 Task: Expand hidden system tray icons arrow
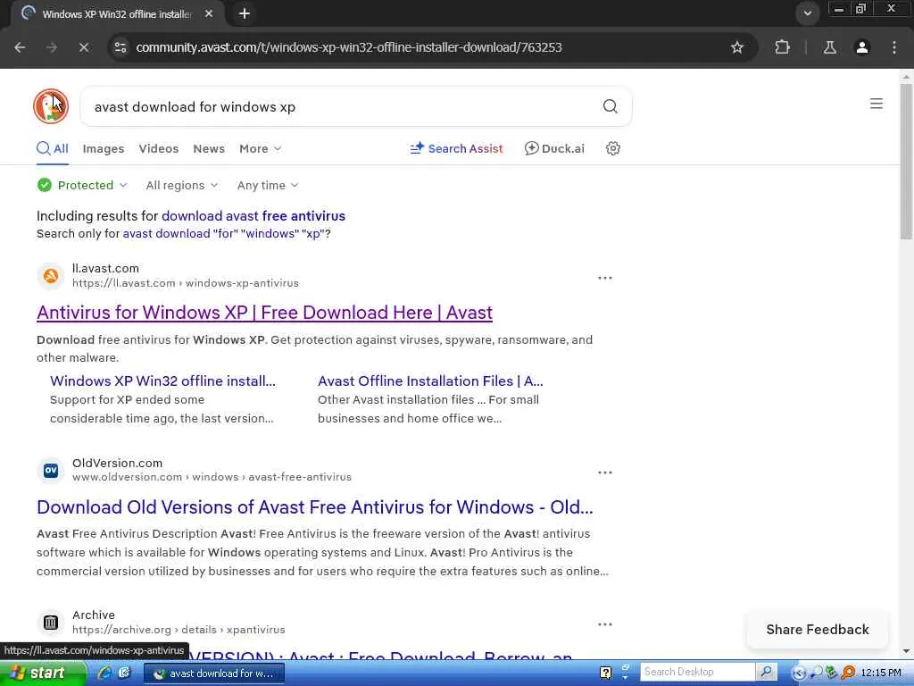[799, 673]
